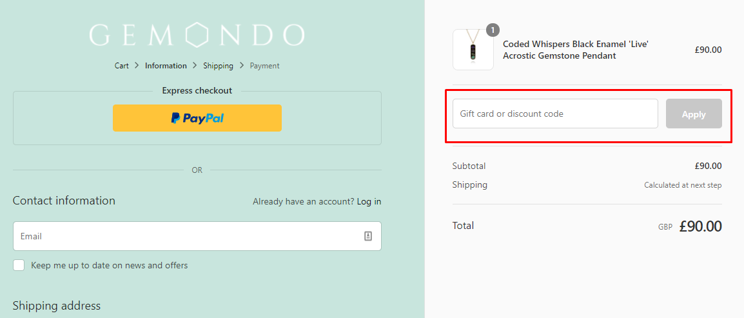The width and height of the screenshot is (744, 318).
Task: Click the Gemondo hexagon logo
Action: [x=197, y=35]
